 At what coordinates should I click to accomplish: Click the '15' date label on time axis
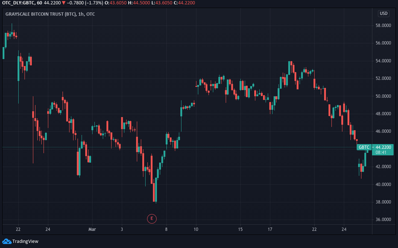240,229
